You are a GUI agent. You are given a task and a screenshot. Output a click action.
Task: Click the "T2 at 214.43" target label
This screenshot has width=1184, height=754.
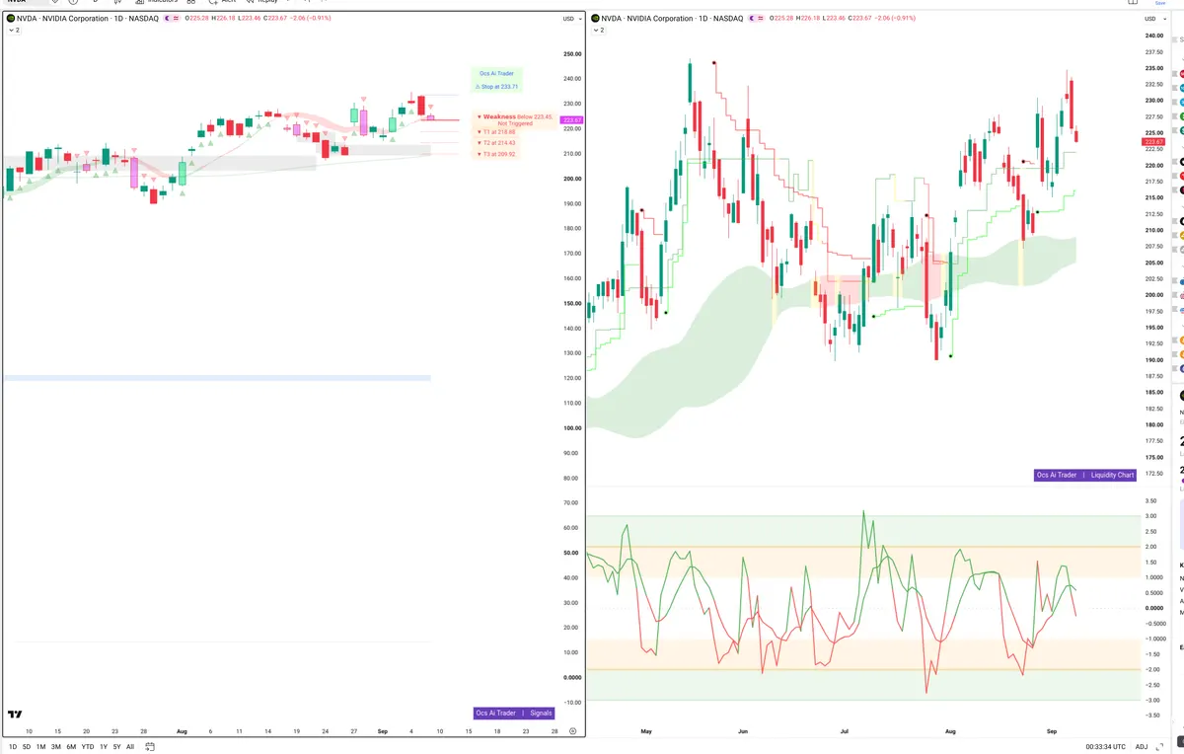496,143
